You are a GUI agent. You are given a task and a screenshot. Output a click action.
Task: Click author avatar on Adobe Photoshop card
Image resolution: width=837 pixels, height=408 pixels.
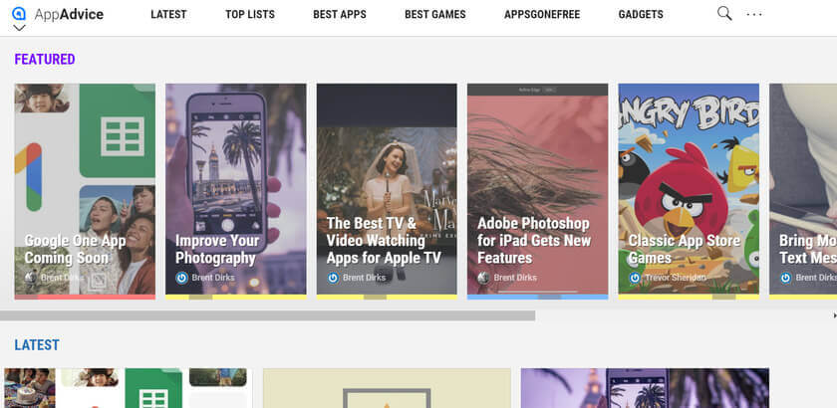pyautogui.click(x=483, y=278)
